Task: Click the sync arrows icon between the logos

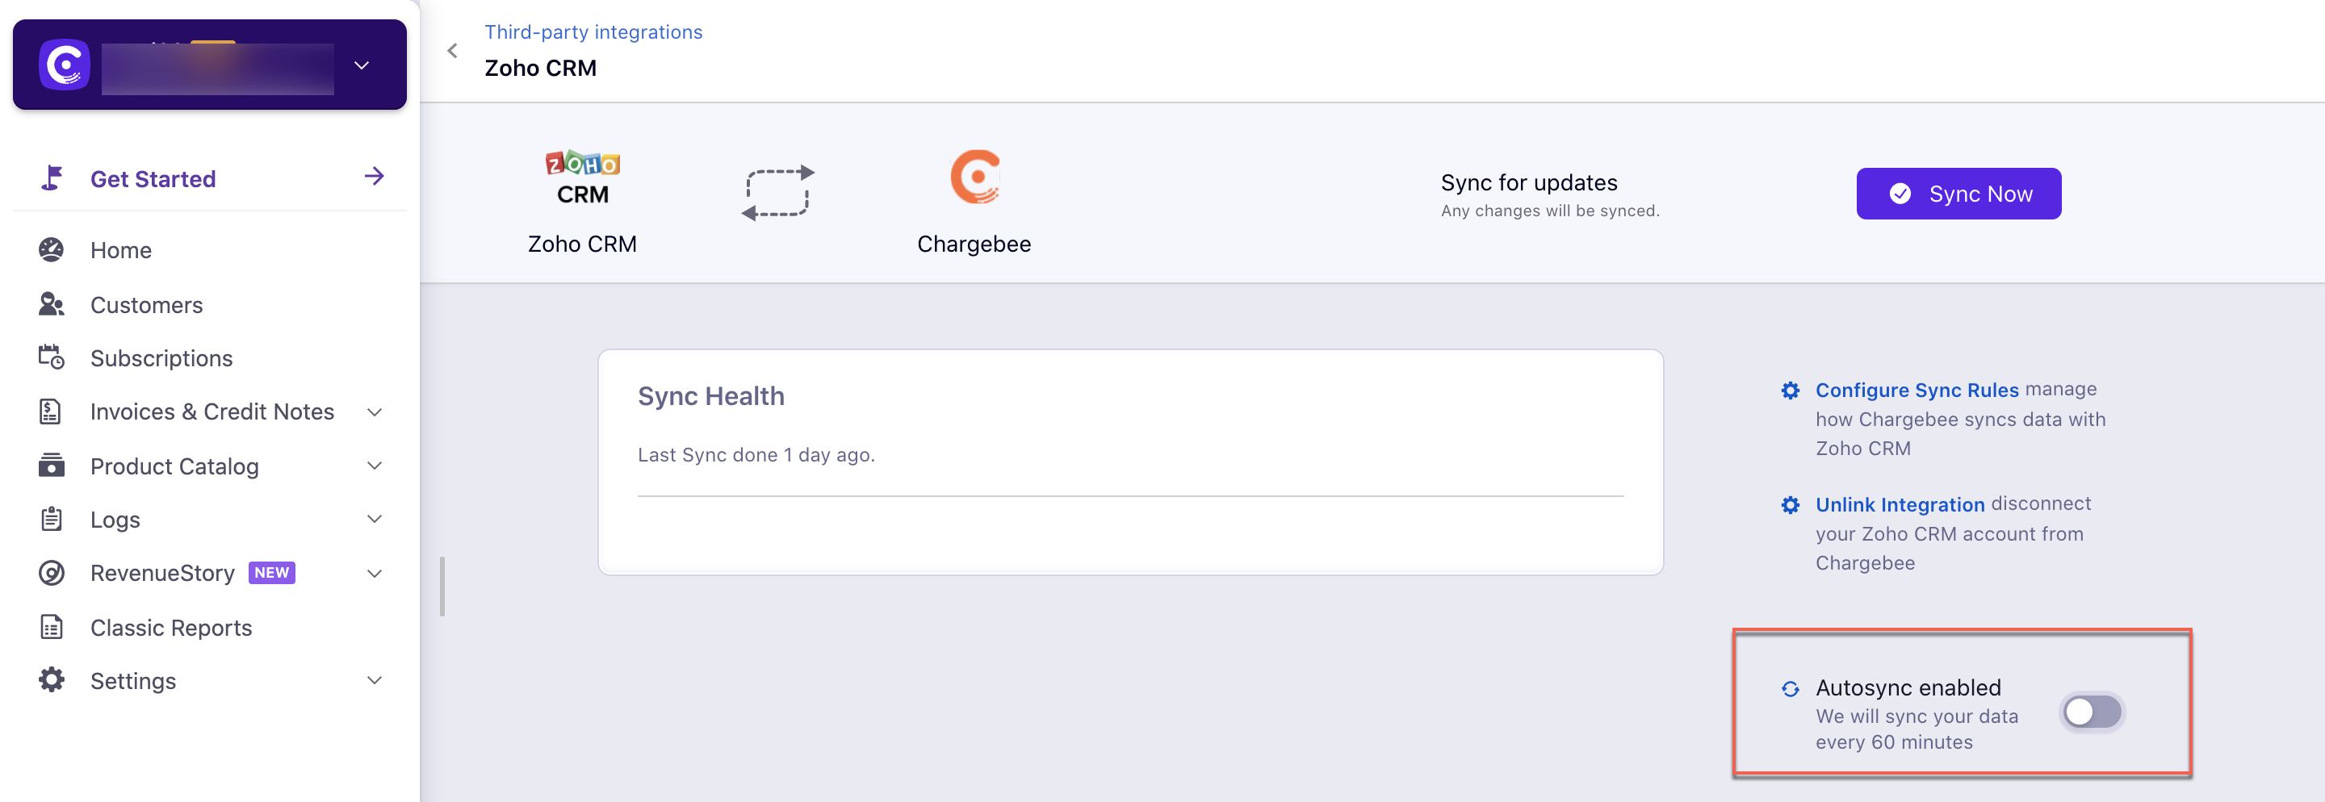Action: coord(778,193)
